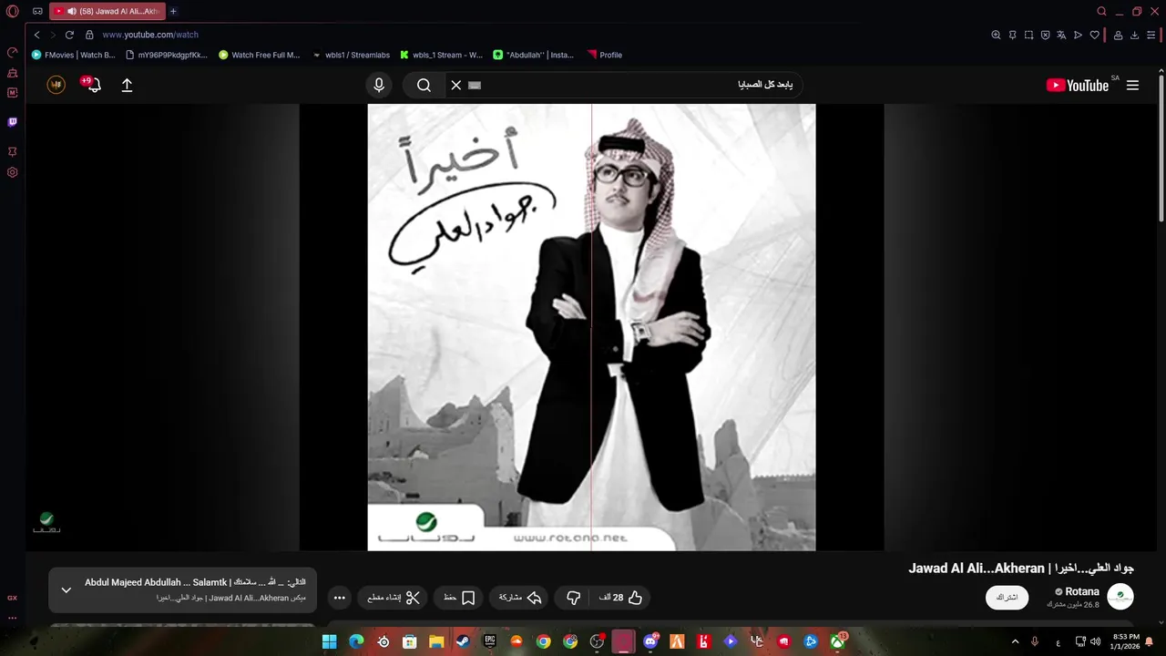View site security lock info
The image size is (1166, 656).
pos(89,35)
